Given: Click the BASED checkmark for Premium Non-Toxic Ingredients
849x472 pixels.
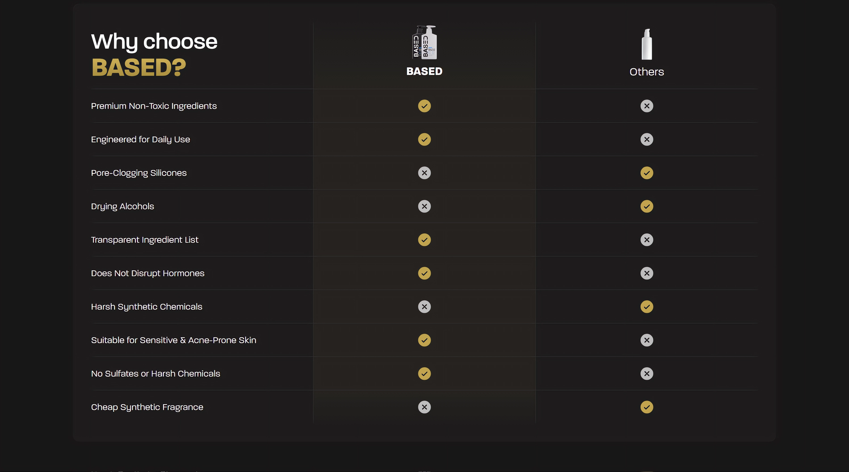Looking at the screenshot, I should (424, 106).
